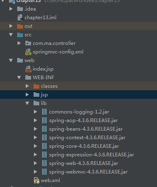Click the spring-expression jar archive icon

point(45,155)
